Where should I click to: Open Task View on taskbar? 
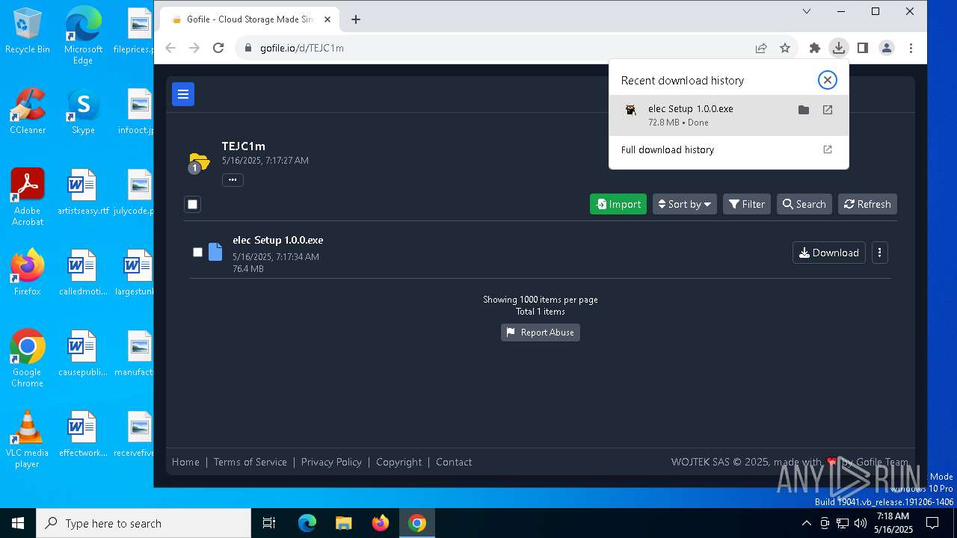click(269, 523)
